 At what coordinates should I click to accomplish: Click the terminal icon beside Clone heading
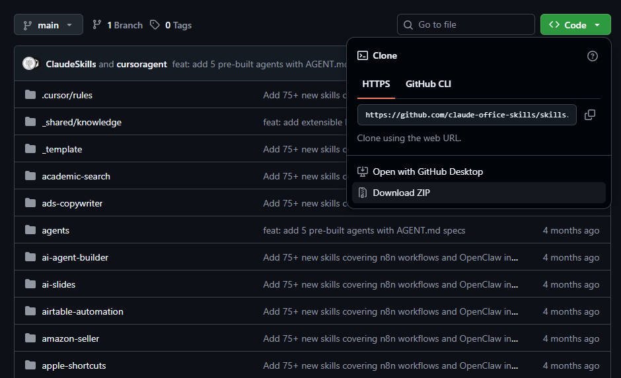363,55
